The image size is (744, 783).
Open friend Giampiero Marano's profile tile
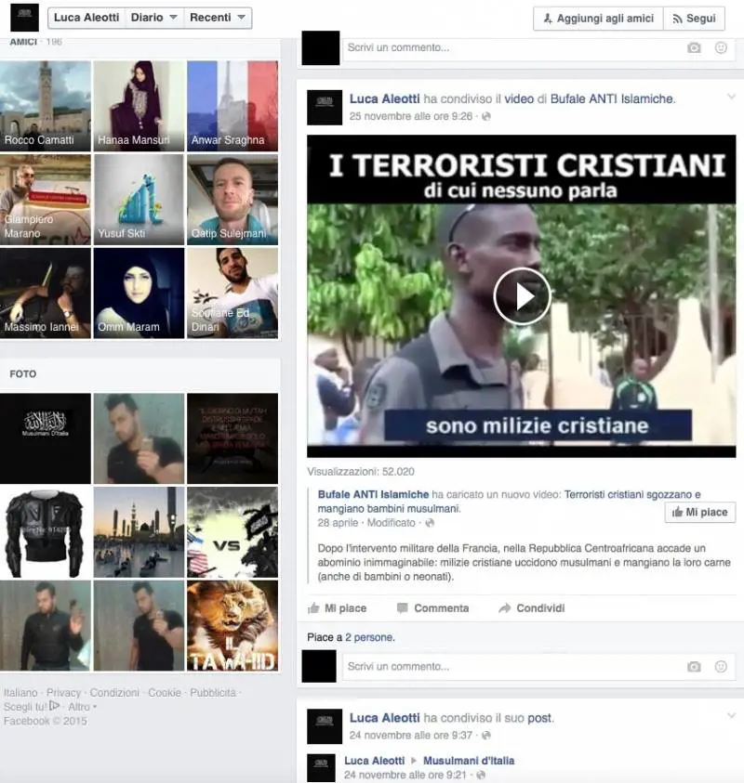pos(46,200)
